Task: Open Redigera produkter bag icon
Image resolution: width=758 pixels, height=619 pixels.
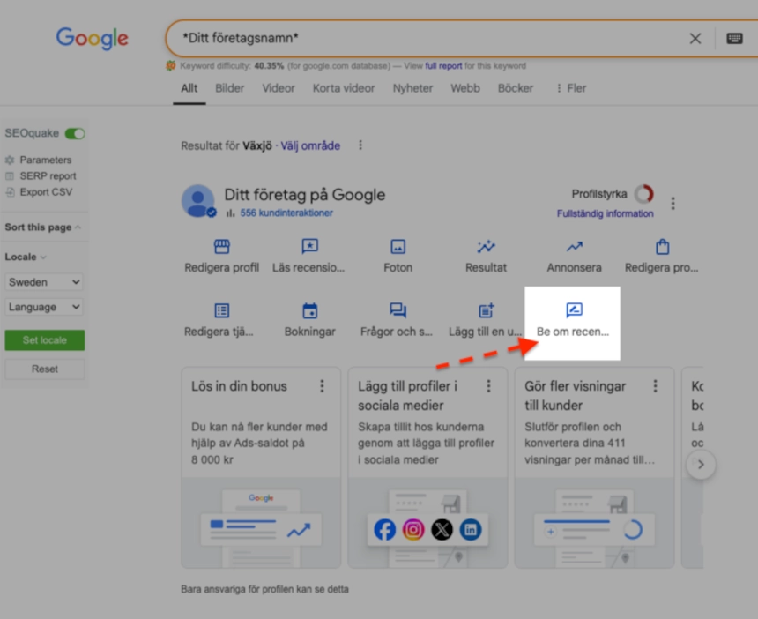Action: [662, 247]
